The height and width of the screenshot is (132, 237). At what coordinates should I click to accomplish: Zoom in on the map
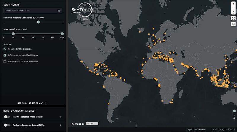pos(233,4)
